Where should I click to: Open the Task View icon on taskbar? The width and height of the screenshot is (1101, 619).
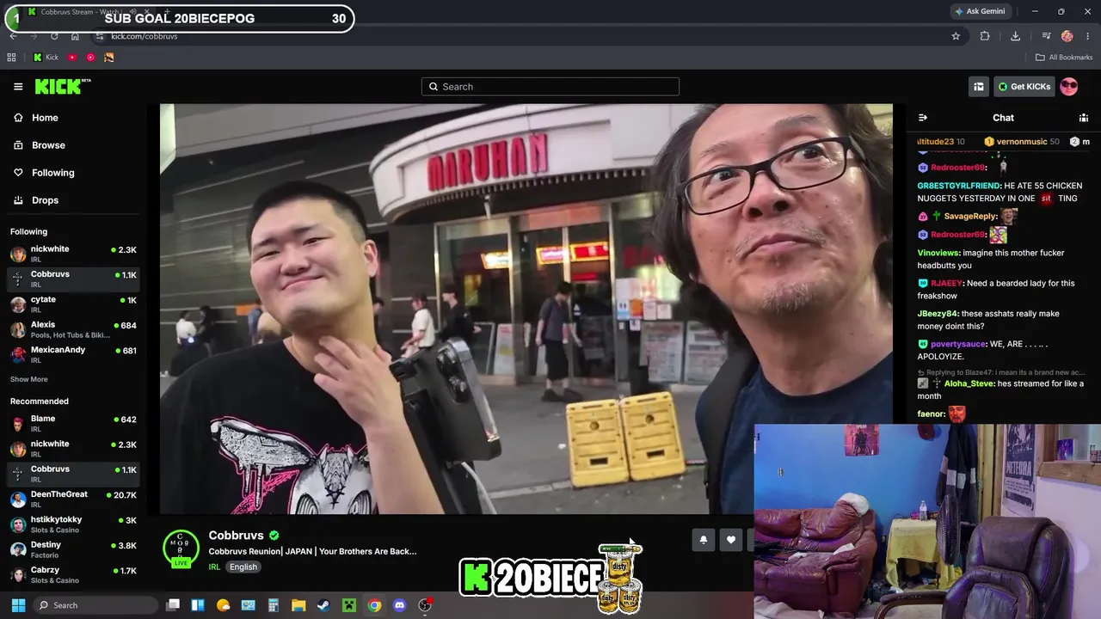(x=173, y=605)
